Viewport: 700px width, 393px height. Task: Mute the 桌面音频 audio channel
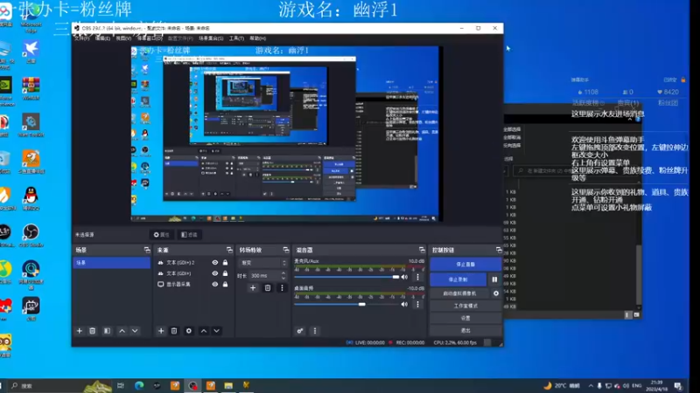click(404, 304)
